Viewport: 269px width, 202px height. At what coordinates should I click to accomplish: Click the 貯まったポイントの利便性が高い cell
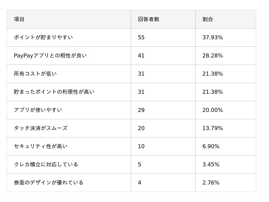click(54, 92)
